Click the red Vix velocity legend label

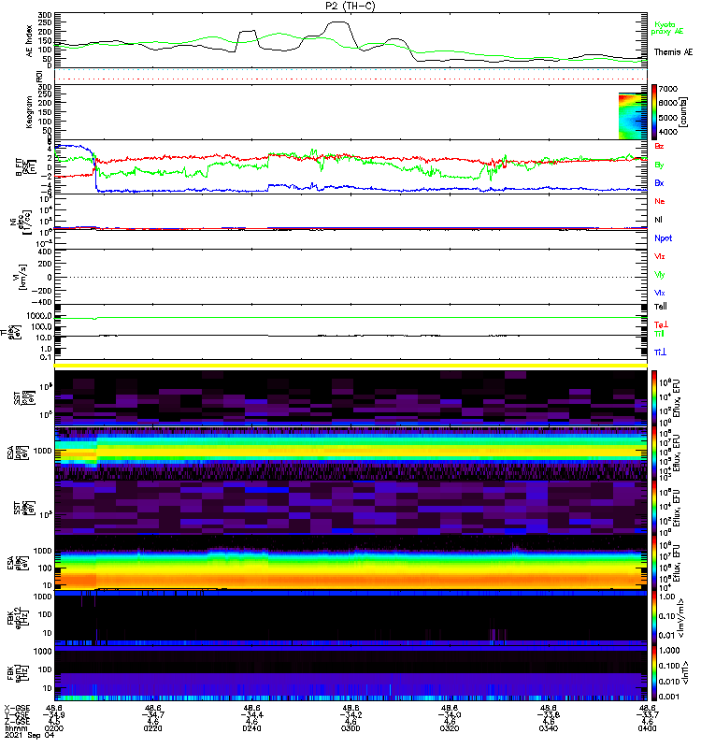[x=660, y=256]
